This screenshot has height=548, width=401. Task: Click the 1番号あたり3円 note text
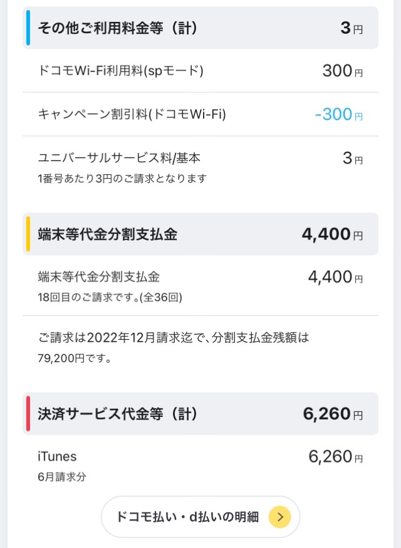(x=122, y=179)
